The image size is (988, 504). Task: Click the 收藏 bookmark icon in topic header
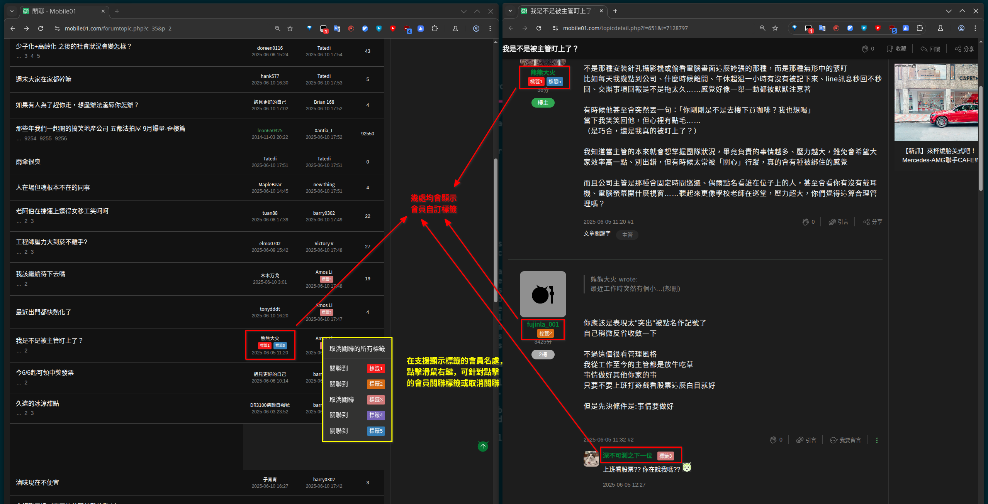point(890,49)
